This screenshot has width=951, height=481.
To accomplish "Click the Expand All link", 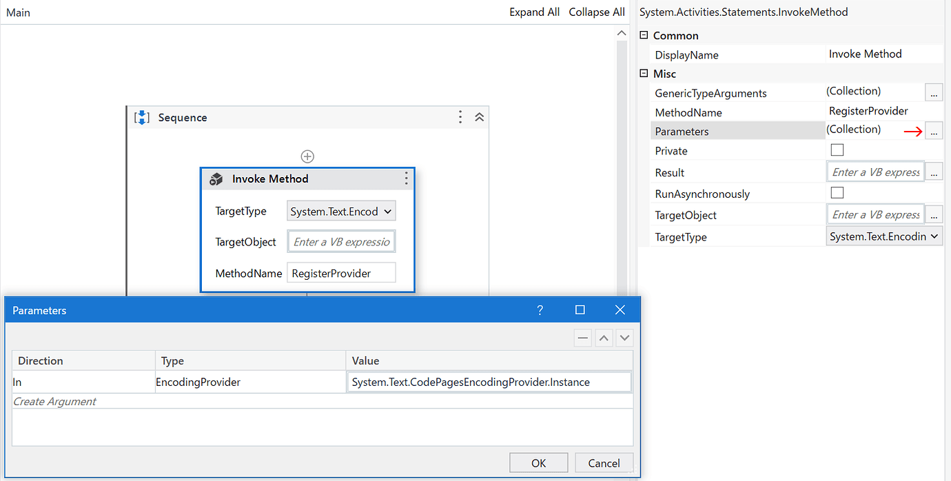I will (x=534, y=12).
